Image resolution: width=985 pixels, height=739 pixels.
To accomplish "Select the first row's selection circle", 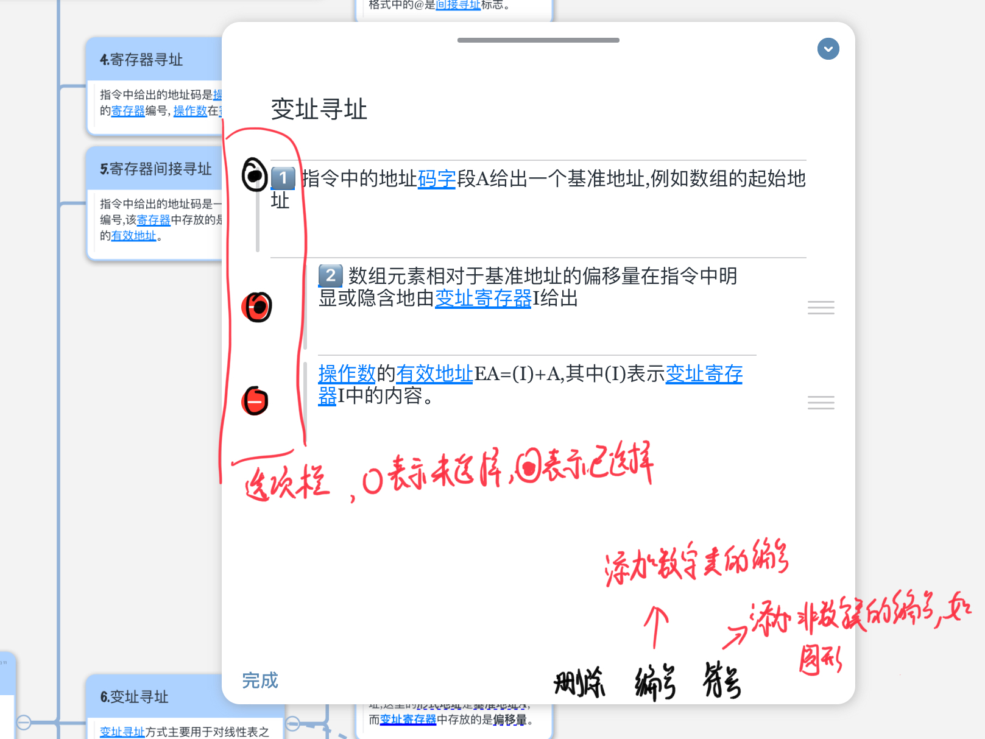I will tap(255, 175).
